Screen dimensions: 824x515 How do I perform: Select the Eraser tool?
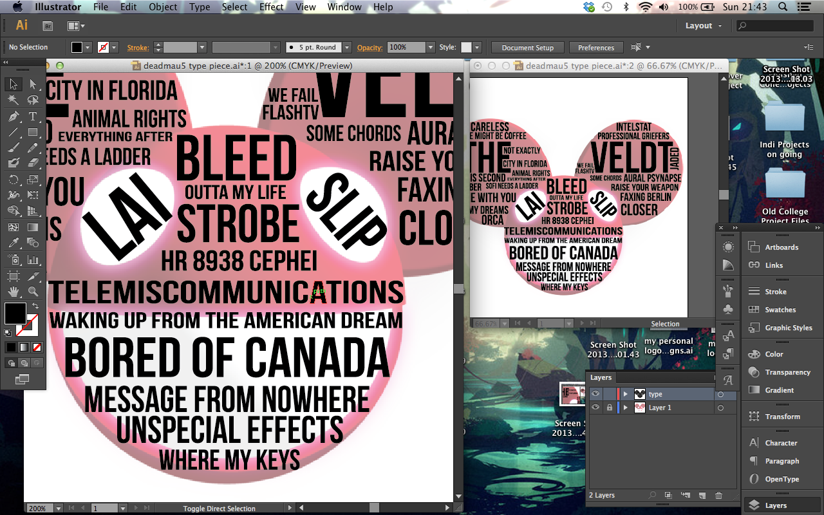tap(33, 163)
